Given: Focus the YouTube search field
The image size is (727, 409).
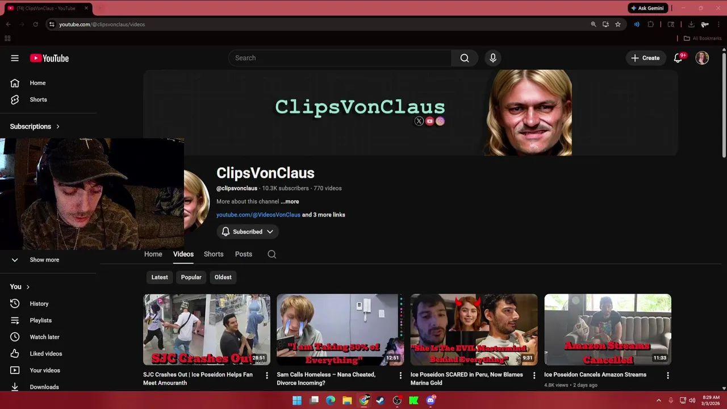Looking at the screenshot, I should click(340, 58).
